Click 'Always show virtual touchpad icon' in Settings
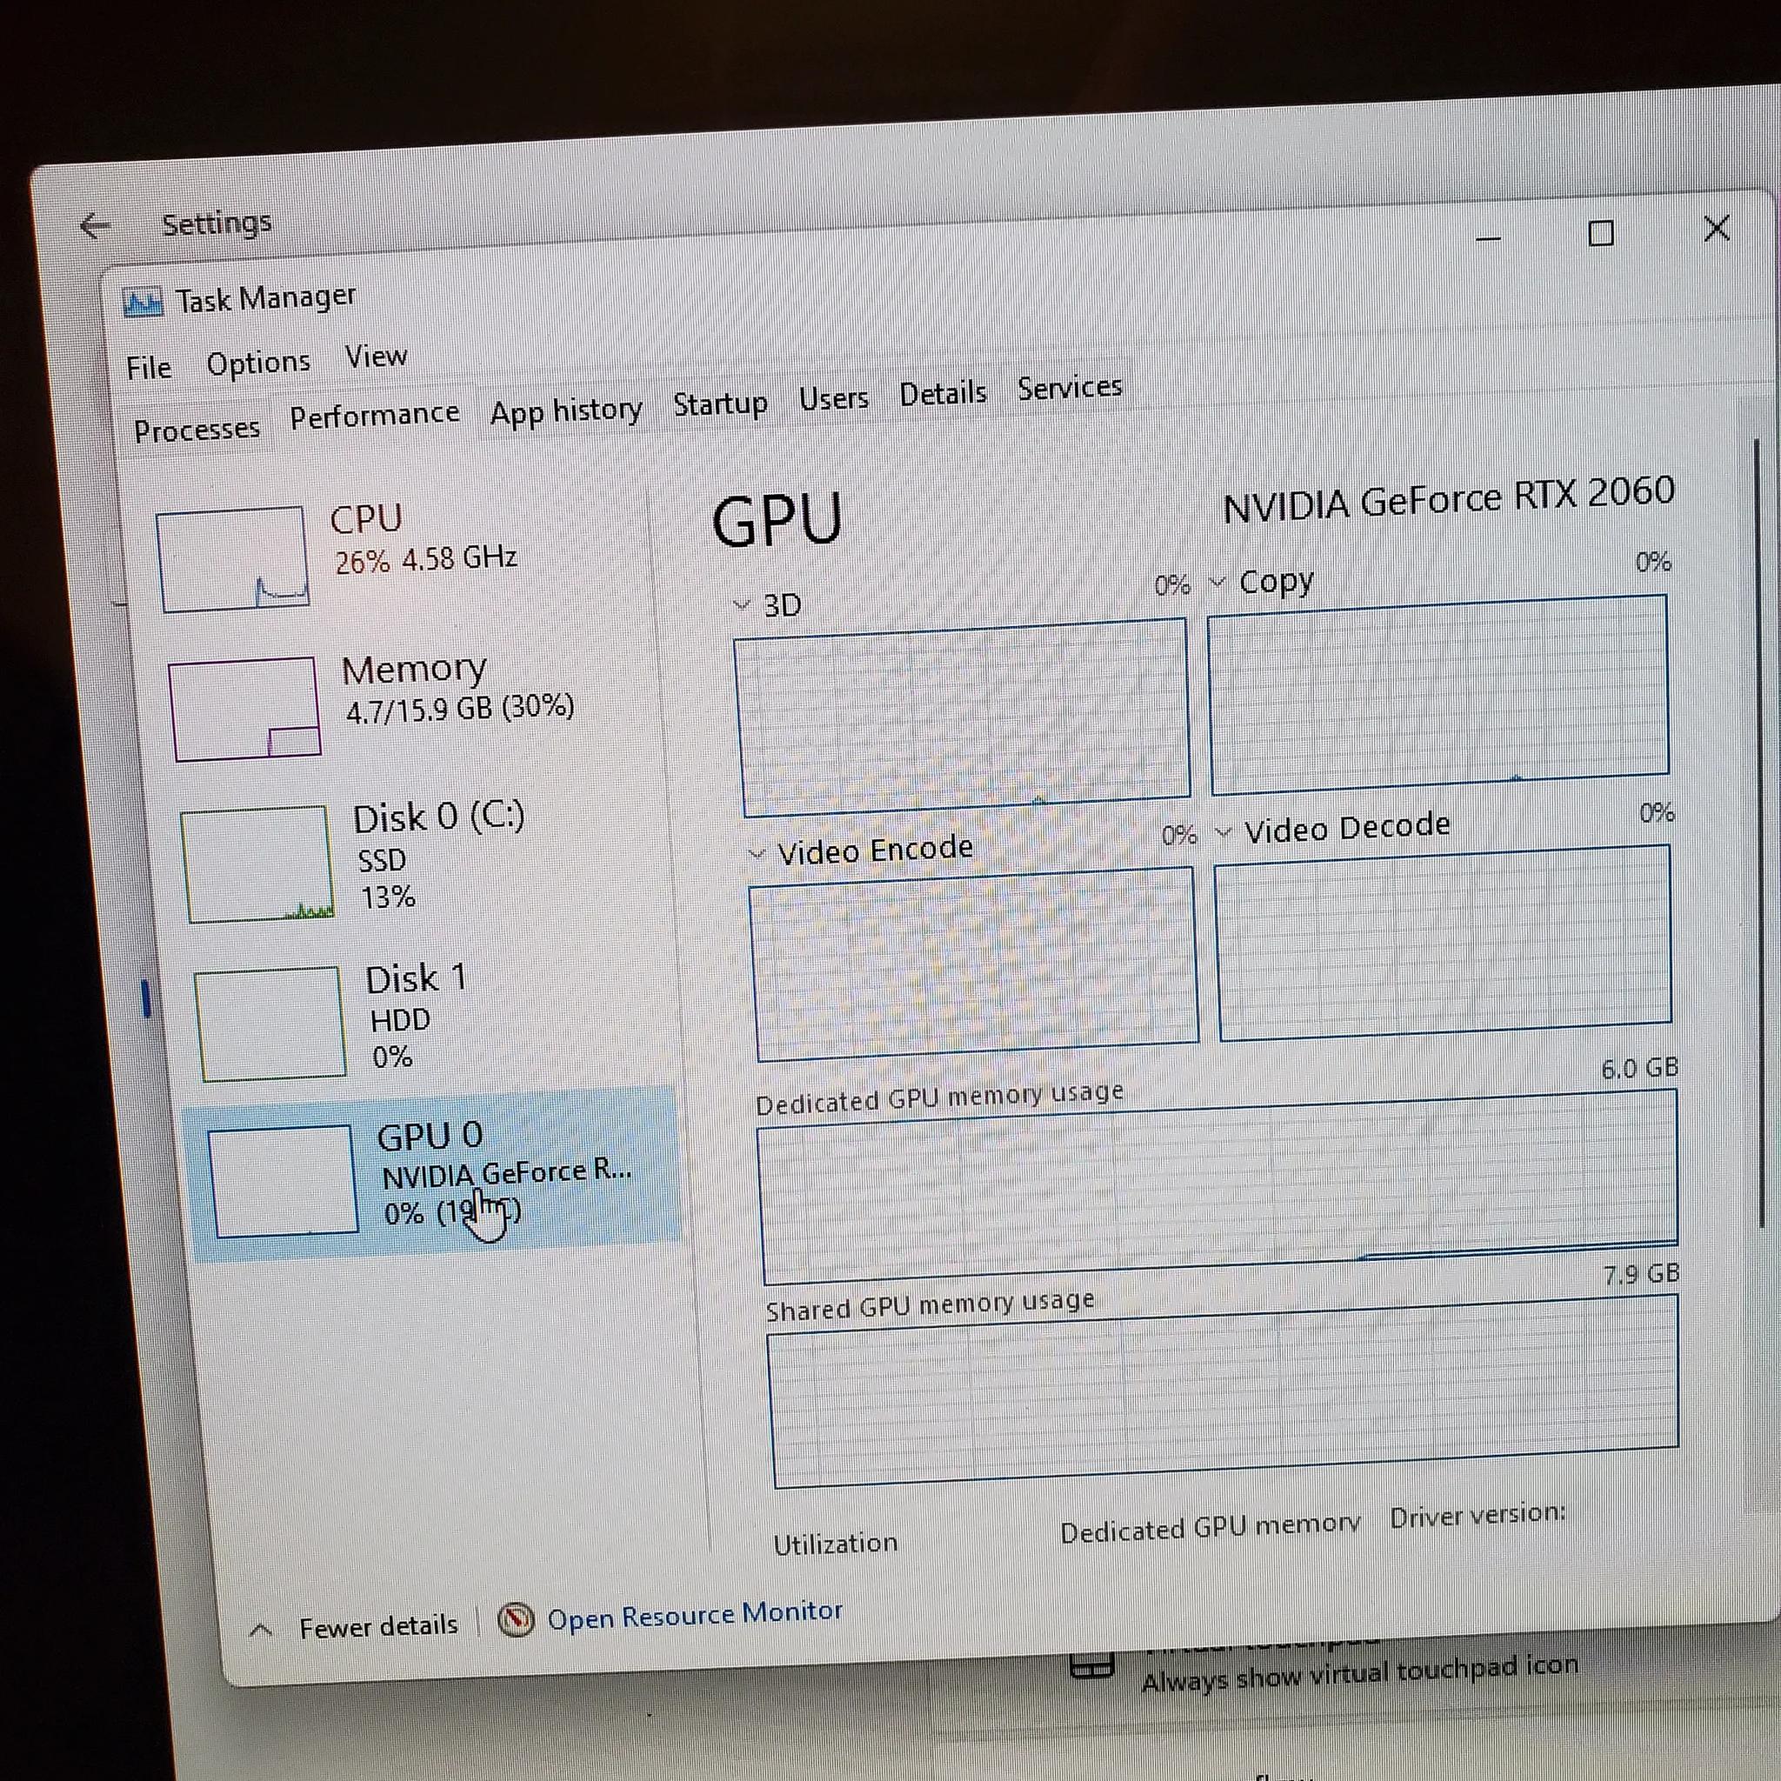This screenshot has height=1781, width=1781. pyautogui.click(x=1360, y=1672)
